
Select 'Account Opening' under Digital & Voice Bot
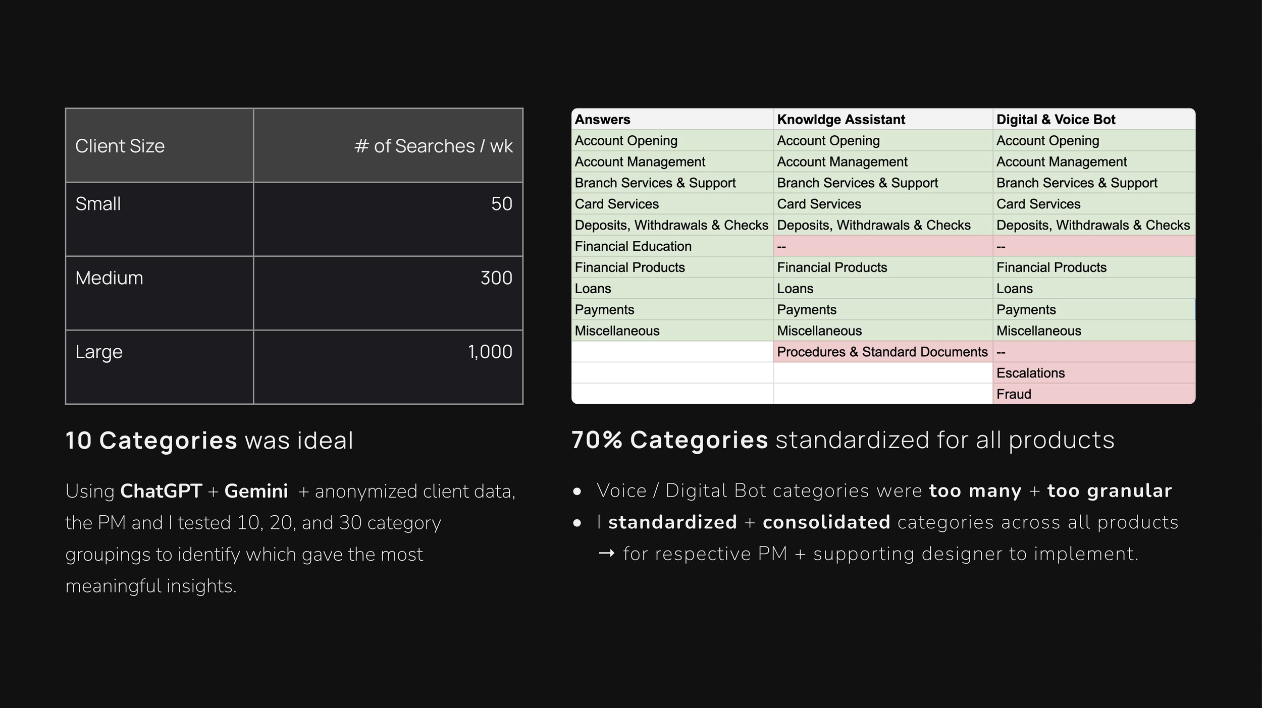coord(1094,140)
